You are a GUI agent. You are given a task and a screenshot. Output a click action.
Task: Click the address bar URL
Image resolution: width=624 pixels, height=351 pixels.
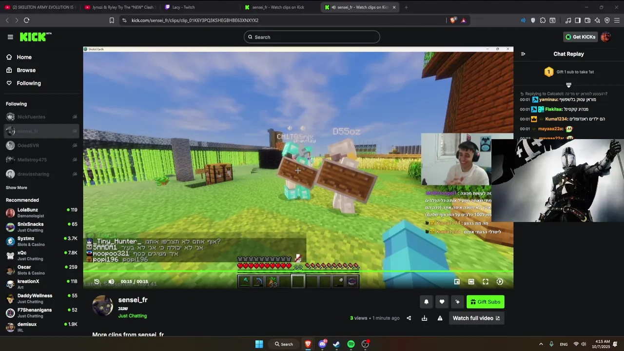click(x=195, y=20)
